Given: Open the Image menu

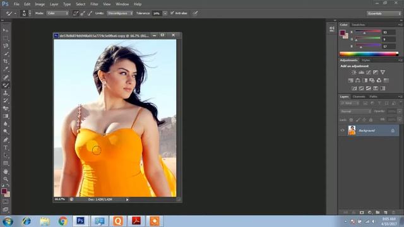Looking at the screenshot, I should pyautogui.click(x=40, y=4).
